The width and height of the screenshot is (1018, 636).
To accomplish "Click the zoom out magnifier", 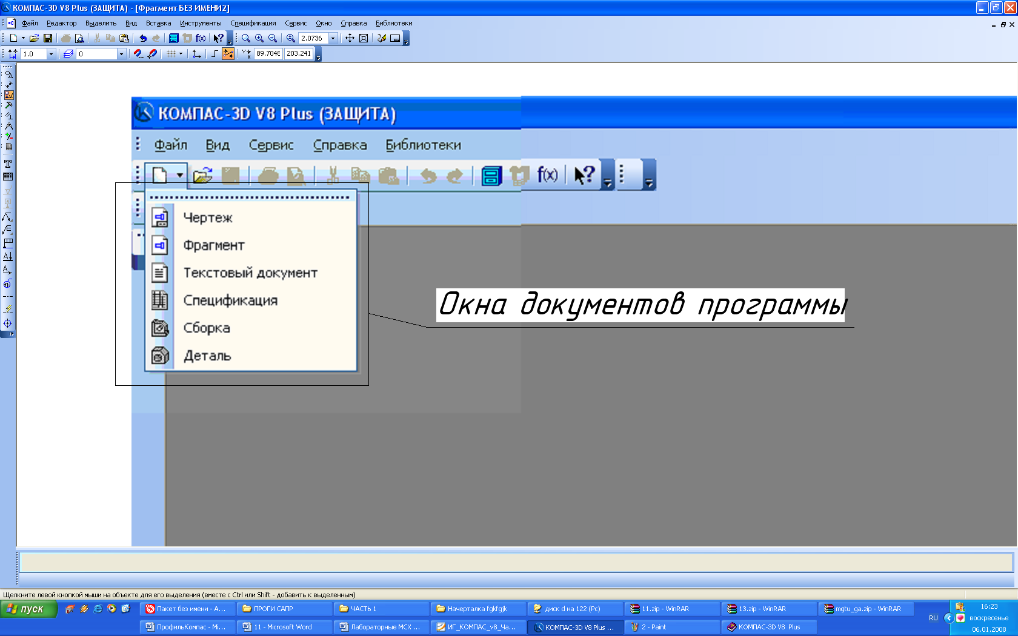I will [273, 38].
